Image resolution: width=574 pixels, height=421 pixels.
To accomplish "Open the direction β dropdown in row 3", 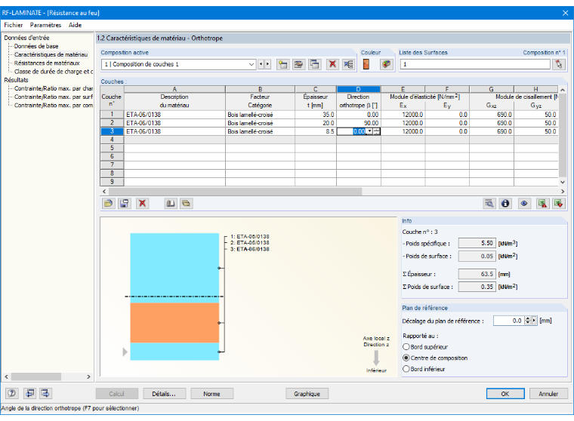I will pos(369,131).
